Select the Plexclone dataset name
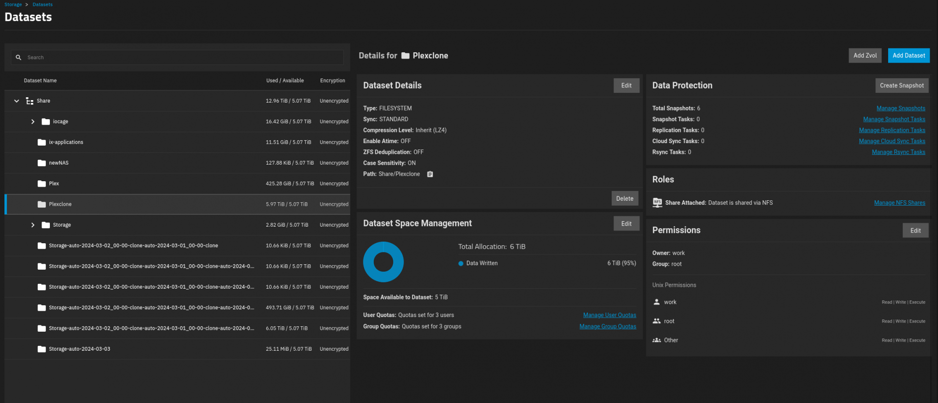This screenshot has width=938, height=403. 60,204
